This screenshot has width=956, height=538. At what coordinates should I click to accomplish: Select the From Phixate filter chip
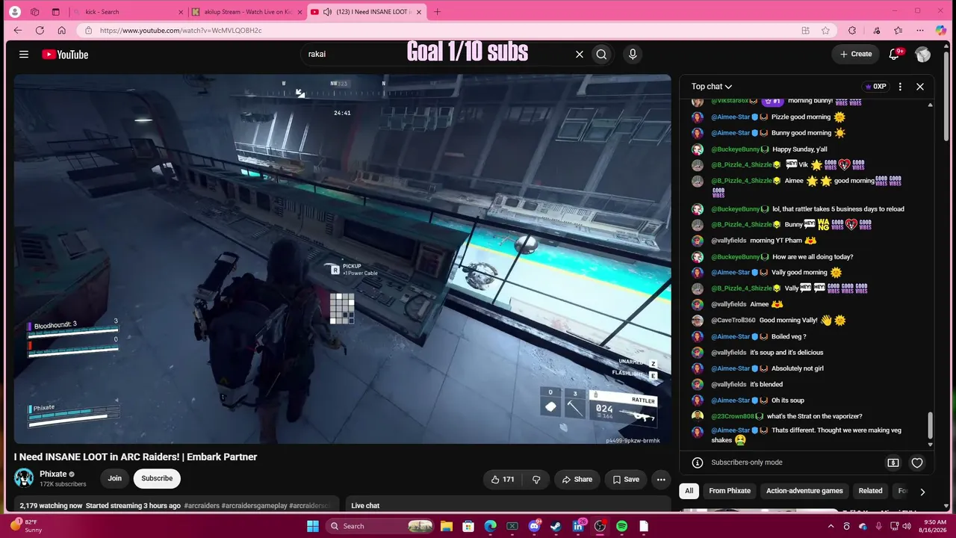[730, 491]
